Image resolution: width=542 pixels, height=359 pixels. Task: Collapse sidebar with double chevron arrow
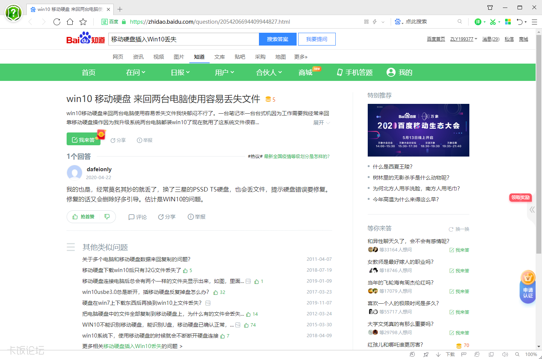click(x=532, y=210)
